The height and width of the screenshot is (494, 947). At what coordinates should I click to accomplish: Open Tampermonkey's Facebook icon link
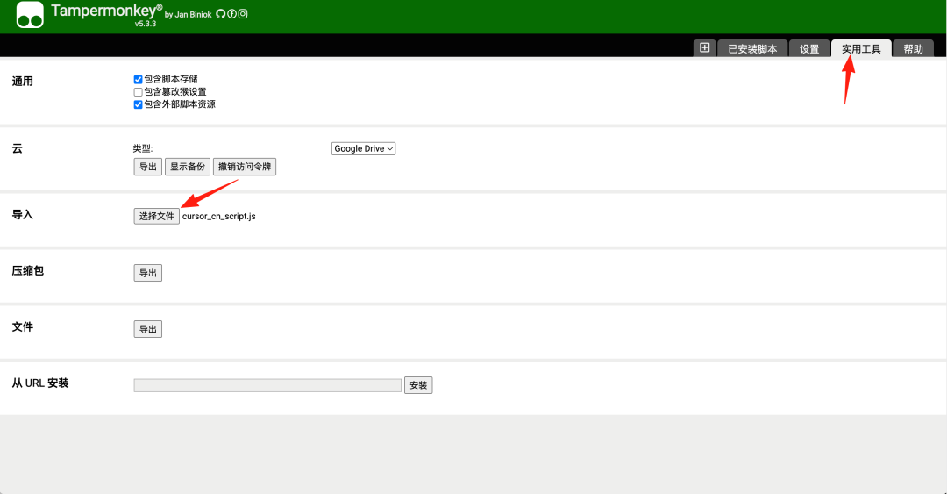231,14
